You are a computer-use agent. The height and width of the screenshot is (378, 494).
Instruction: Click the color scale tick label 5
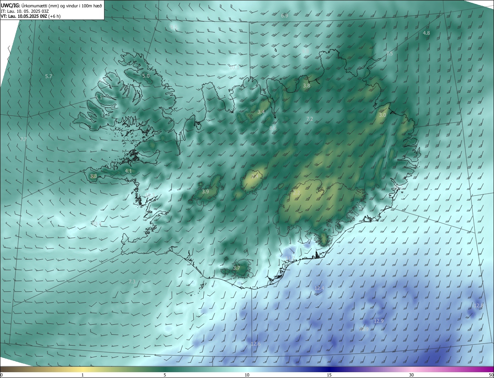point(165,375)
